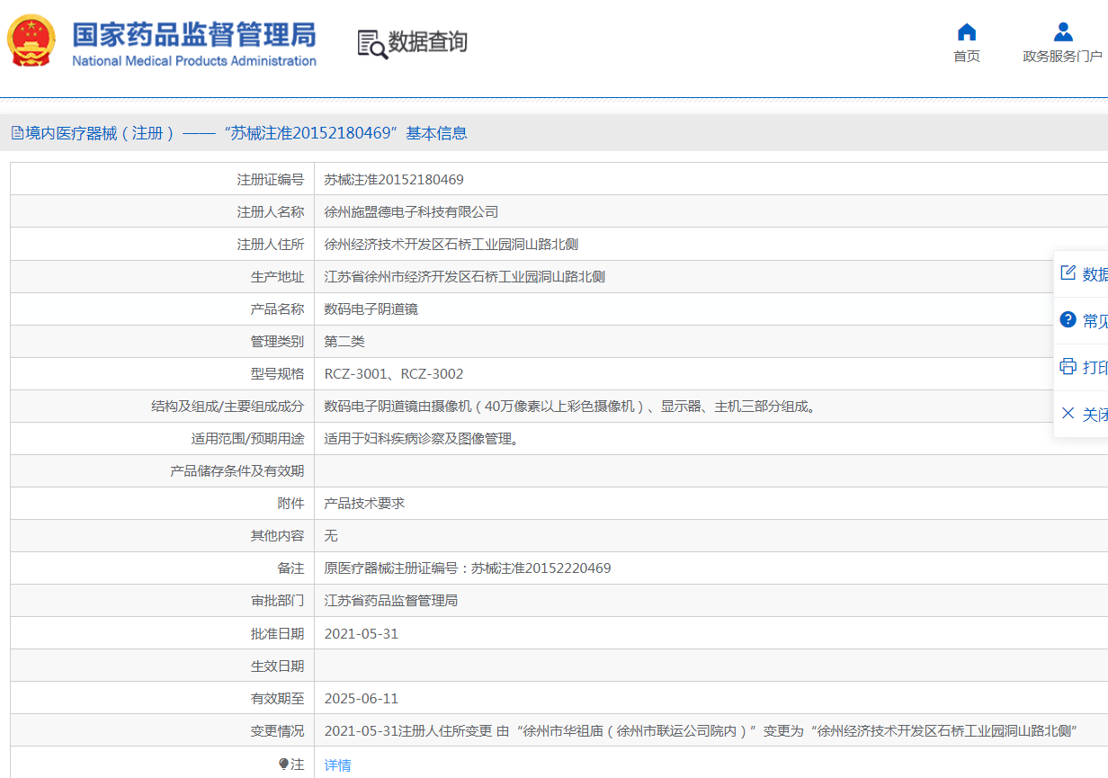Click the person icon above 政务服务门户

coord(1063,32)
